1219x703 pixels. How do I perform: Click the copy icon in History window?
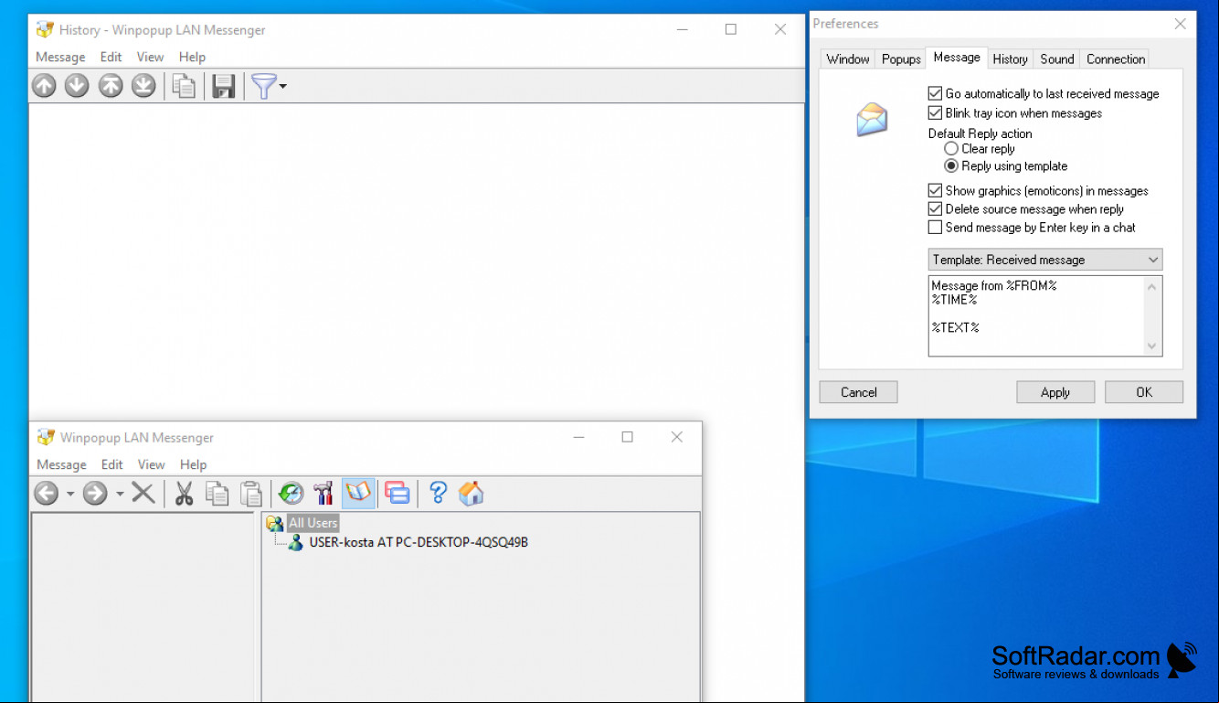[x=185, y=86]
